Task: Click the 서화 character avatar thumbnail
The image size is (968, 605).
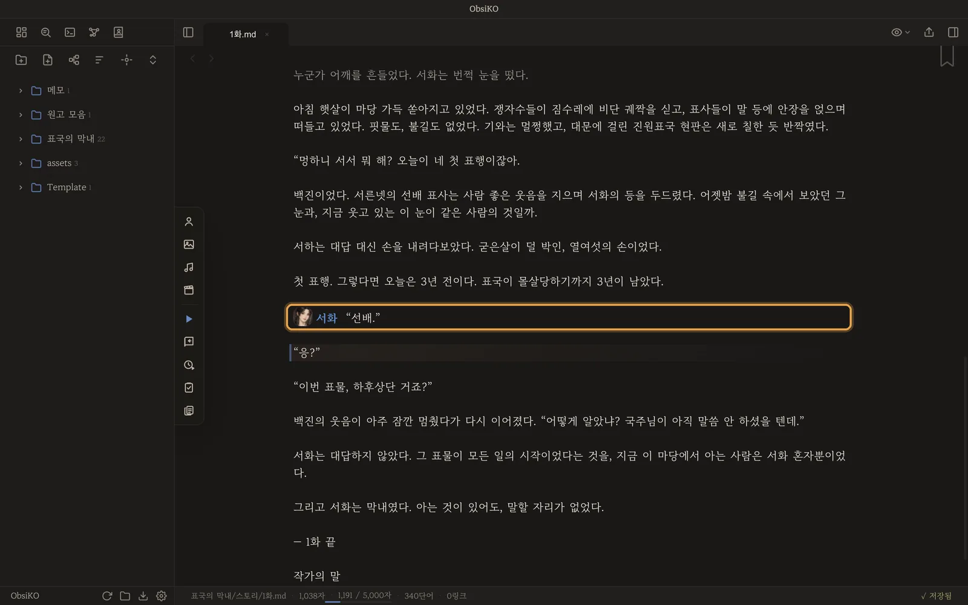Action: pyautogui.click(x=302, y=317)
